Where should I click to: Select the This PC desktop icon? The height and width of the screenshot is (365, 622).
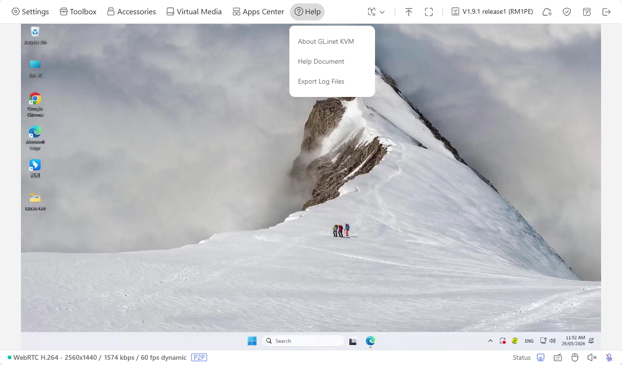pyautogui.click(x=35, y=69)
